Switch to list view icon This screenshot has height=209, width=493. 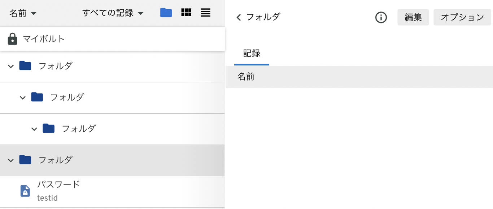[206, 13]
